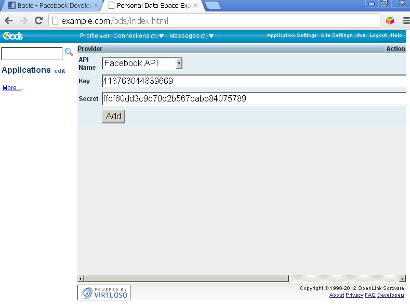Open Application Settings

point(292,35)
